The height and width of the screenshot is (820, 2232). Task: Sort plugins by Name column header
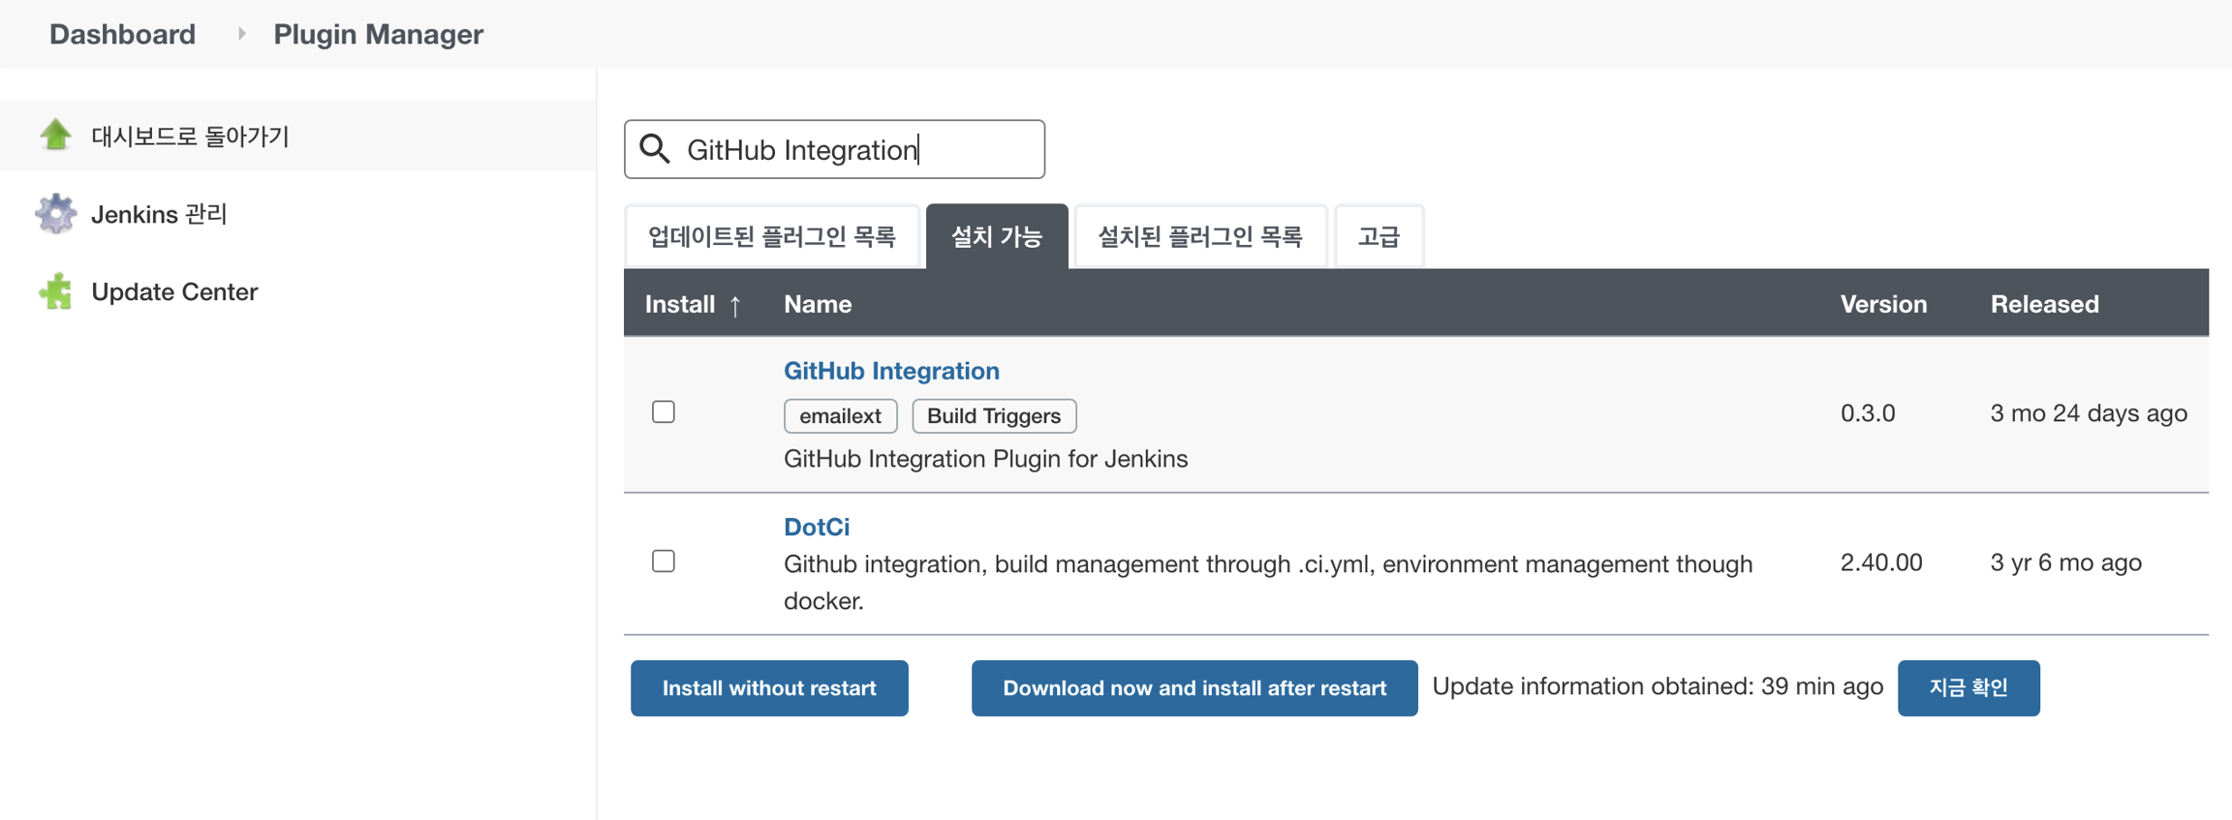coord(818,304)
